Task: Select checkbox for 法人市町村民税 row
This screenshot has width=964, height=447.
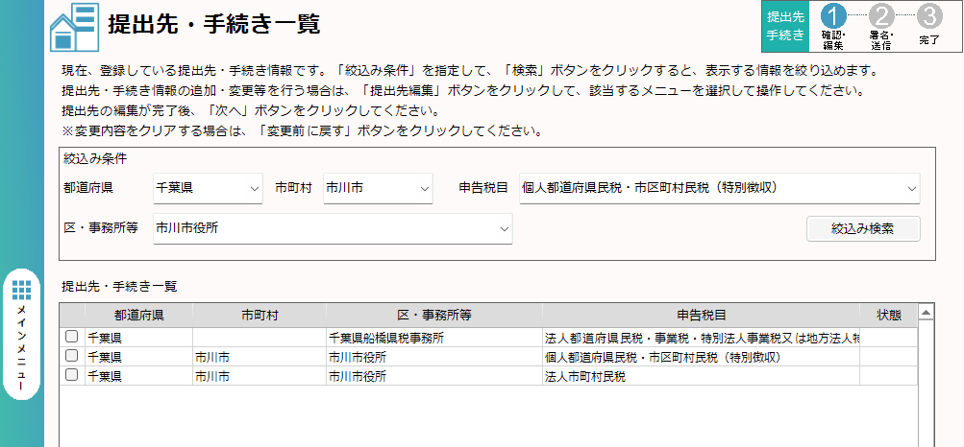Action: click(71, 376)
